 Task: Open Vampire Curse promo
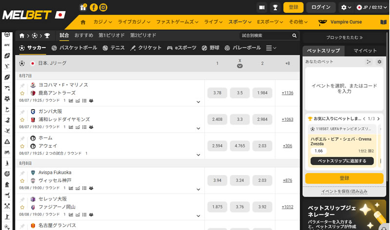(x=340, y=22)
